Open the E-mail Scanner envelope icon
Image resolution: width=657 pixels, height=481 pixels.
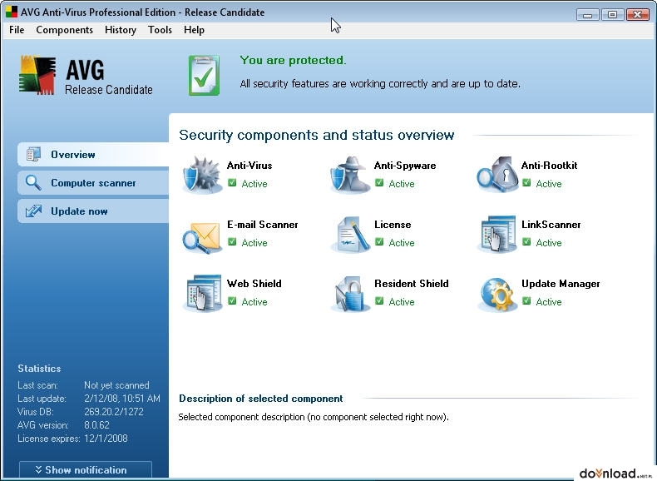click(203, 236)
